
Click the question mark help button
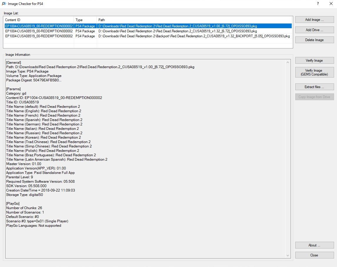click(318, 4)
